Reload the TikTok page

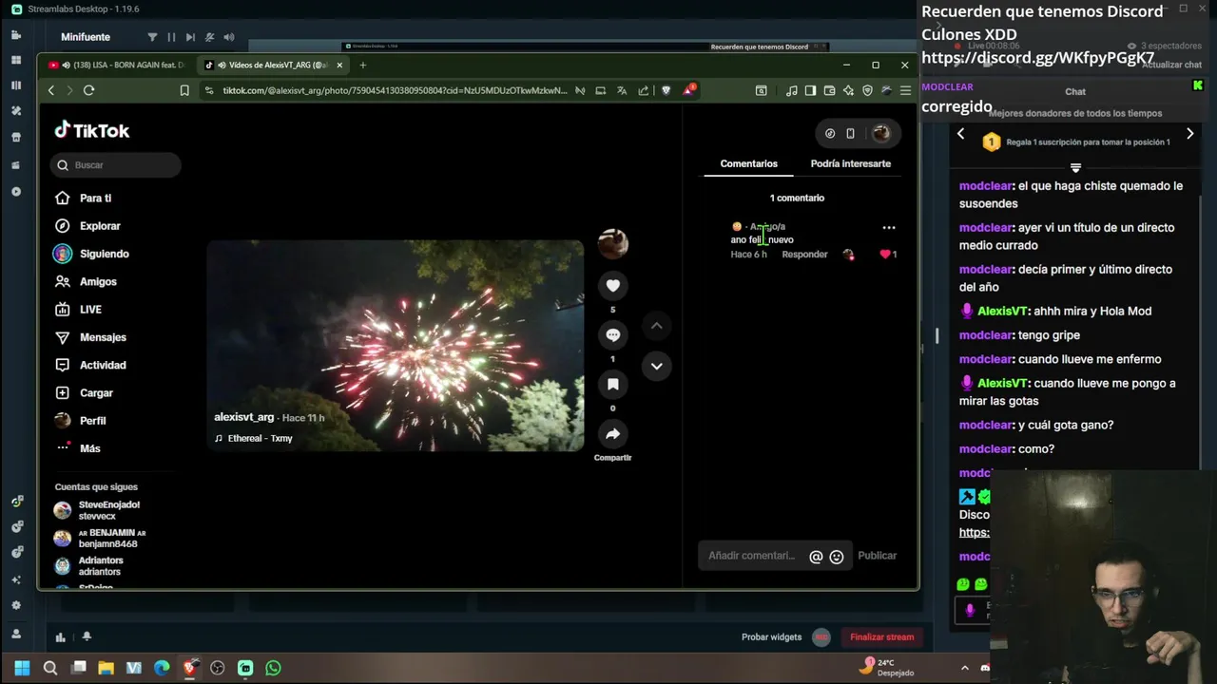(88, 90)
